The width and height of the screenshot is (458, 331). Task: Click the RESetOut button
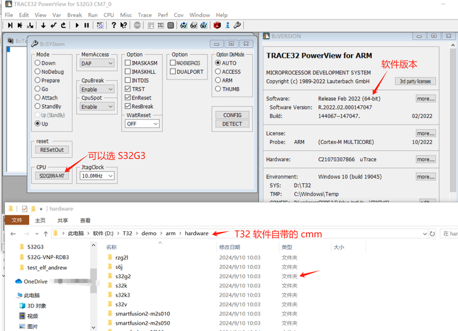click(x=52, y=150)
